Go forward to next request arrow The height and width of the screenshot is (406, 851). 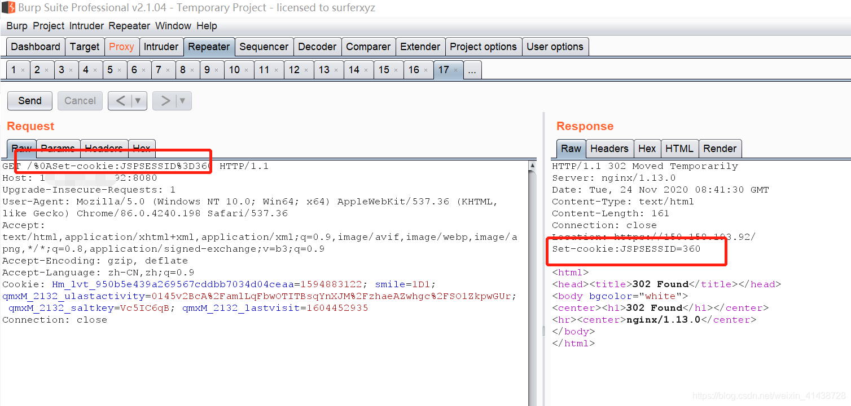[x=165, y=101]
